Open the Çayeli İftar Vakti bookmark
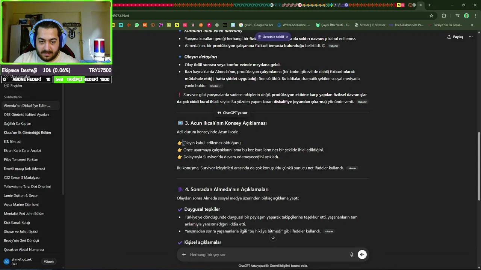481x270 pixels. pos(333,25)
